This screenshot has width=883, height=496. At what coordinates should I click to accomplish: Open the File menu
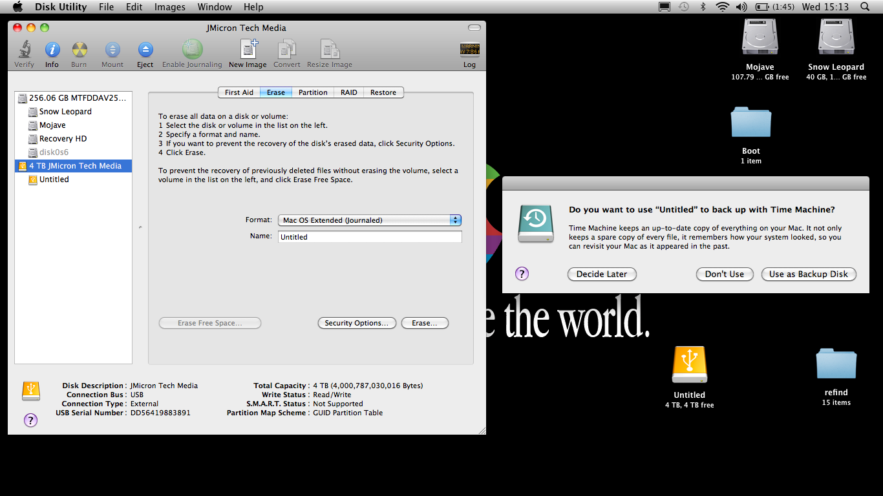(x=106, y=7)
